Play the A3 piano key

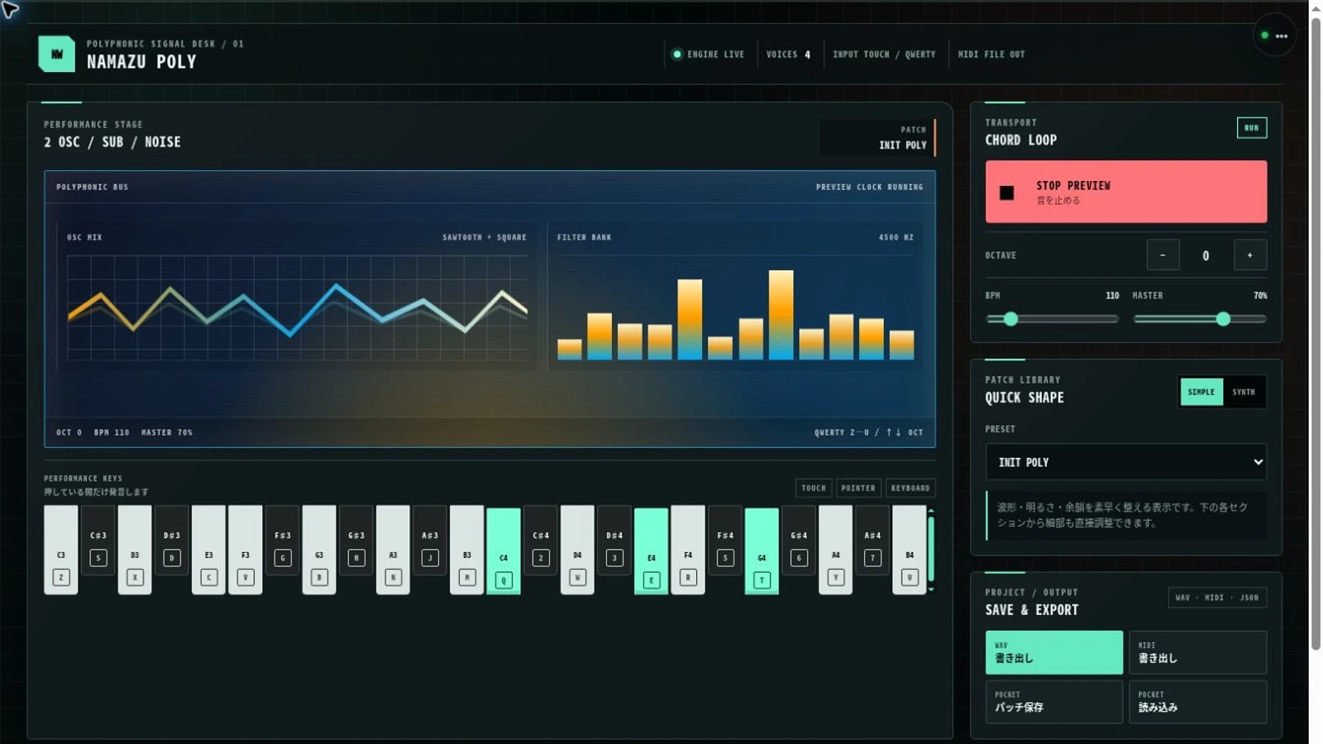(x=393, y=550)
